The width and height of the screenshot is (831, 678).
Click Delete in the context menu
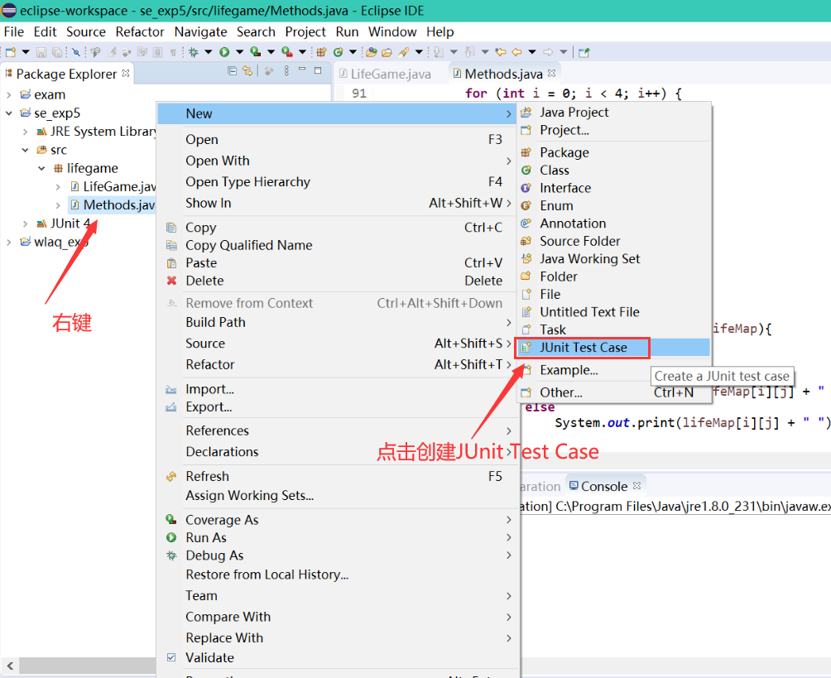point(338,281)
